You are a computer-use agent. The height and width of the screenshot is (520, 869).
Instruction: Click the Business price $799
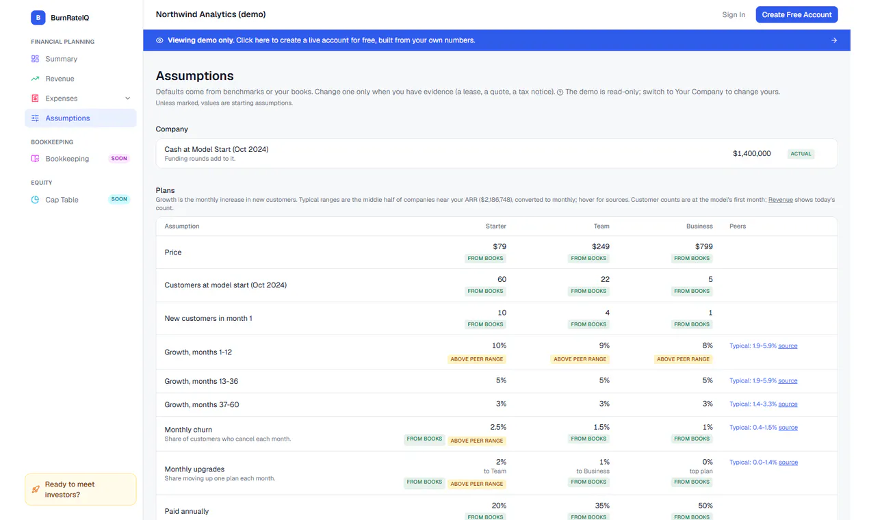(704, 246)
